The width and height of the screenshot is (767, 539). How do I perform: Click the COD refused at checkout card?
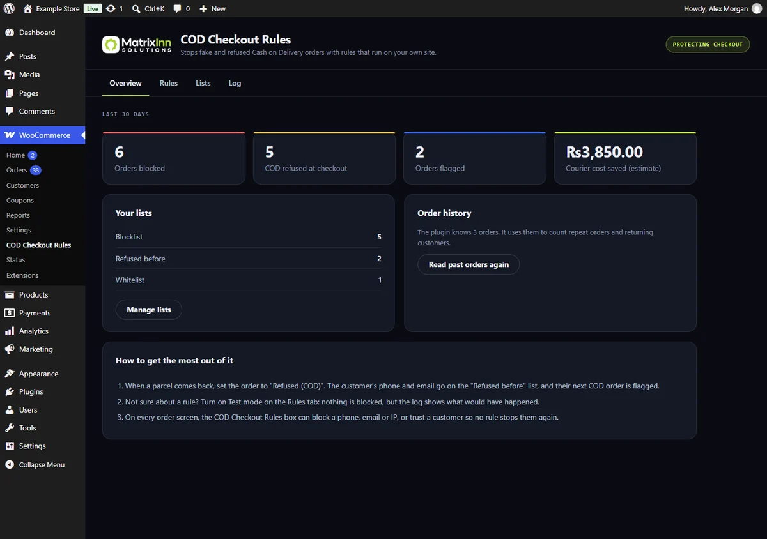pos(324,158)
